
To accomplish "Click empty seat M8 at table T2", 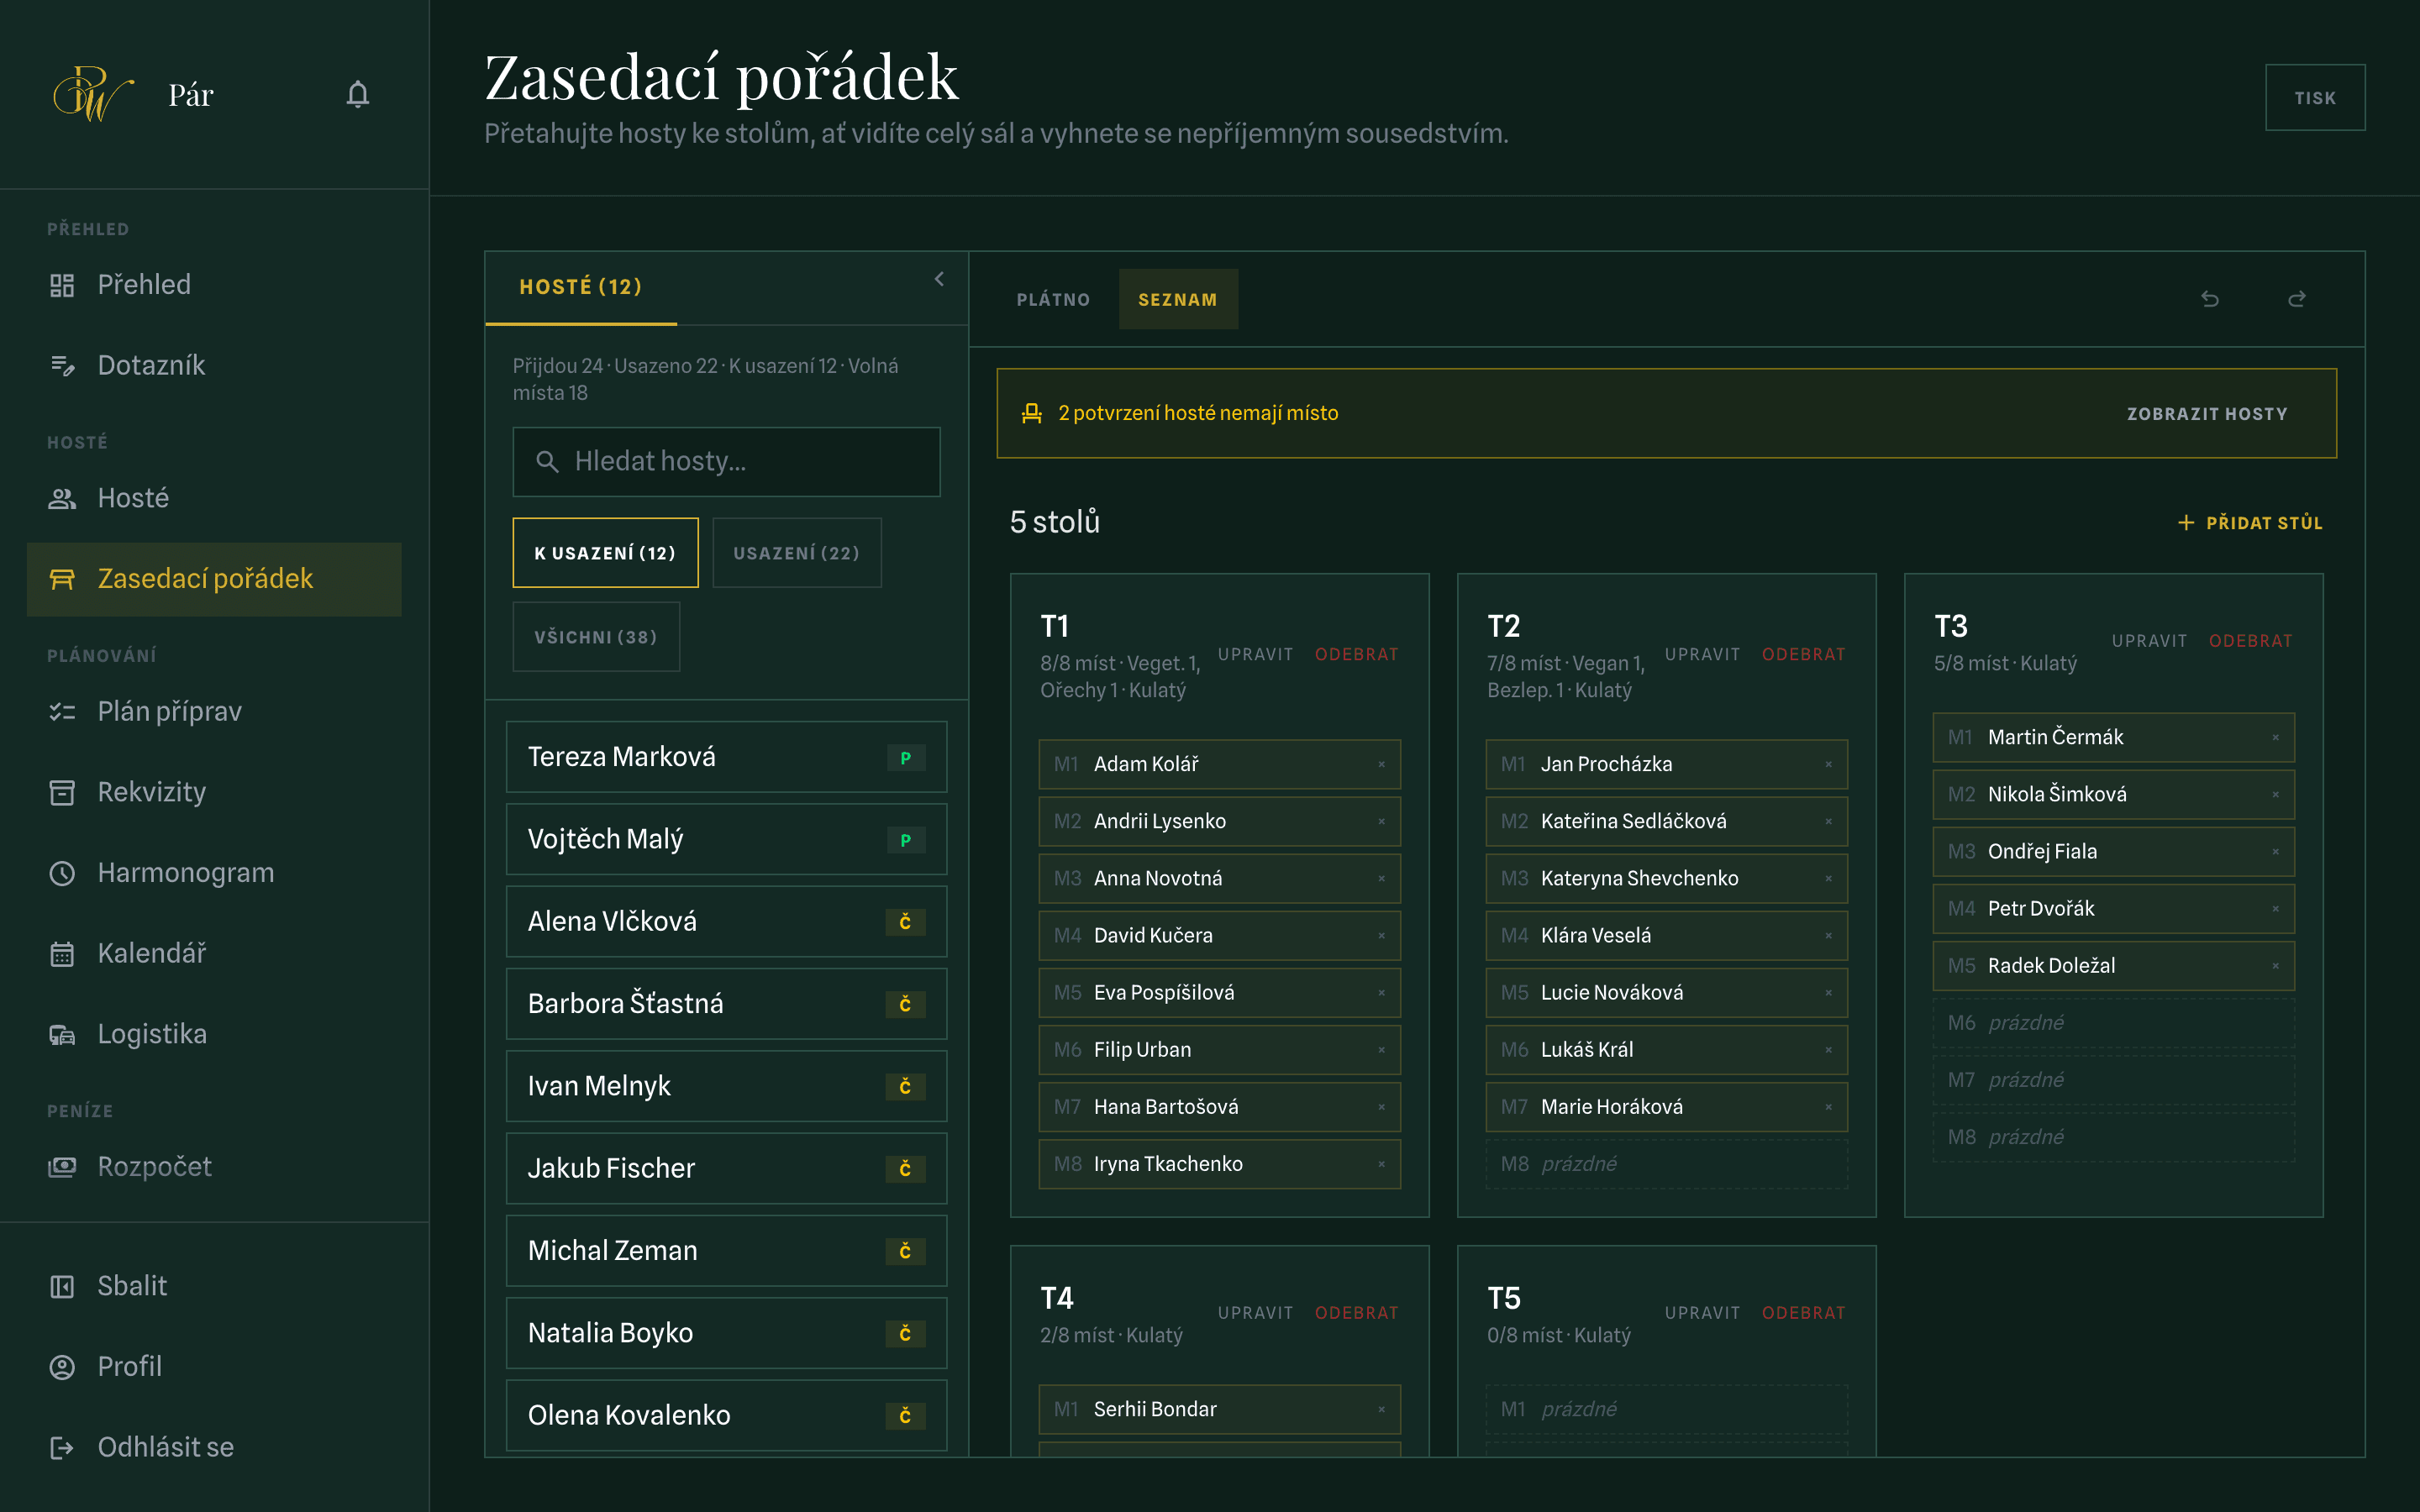I will click(1666, 1164).
